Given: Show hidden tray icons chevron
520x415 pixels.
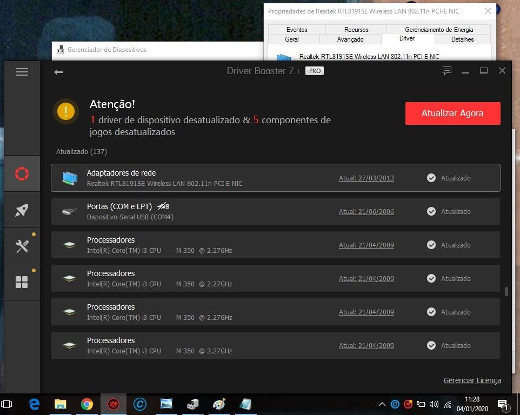Looking at the screenshot, I should pyautogui.click(x=382, y=404).
